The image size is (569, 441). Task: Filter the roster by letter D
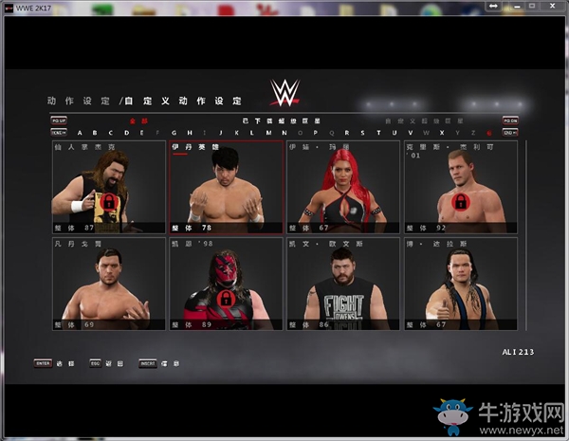click(127, 133)
